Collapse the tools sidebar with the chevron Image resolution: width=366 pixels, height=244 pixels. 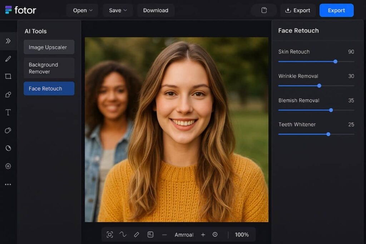coord(8,41)
